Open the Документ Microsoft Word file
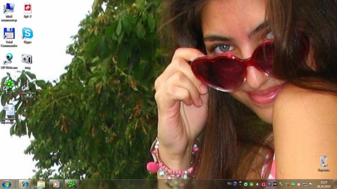 (9, 111)
